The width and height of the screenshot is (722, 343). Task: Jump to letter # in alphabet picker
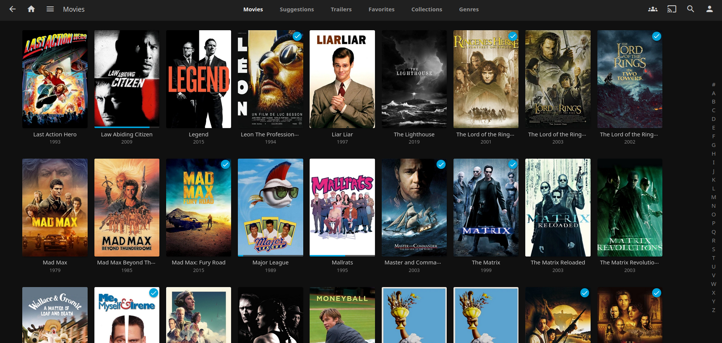click(x=714, y=85)
